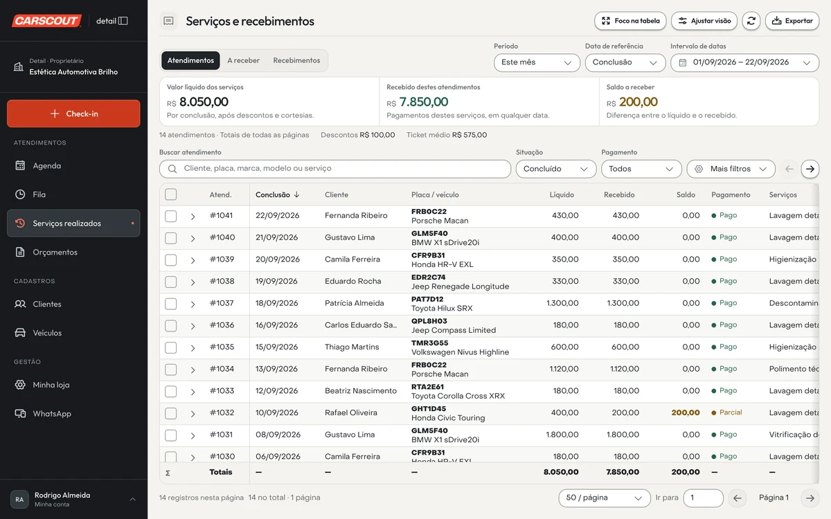Click the RA user avatar
This screenshot has width=831, height=519.
[19, 500]
